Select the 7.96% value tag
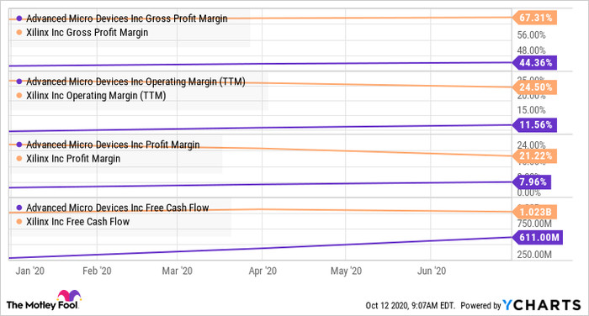This screenshot has height=316, width=589. pyautogui.click(x=532, y=182)
